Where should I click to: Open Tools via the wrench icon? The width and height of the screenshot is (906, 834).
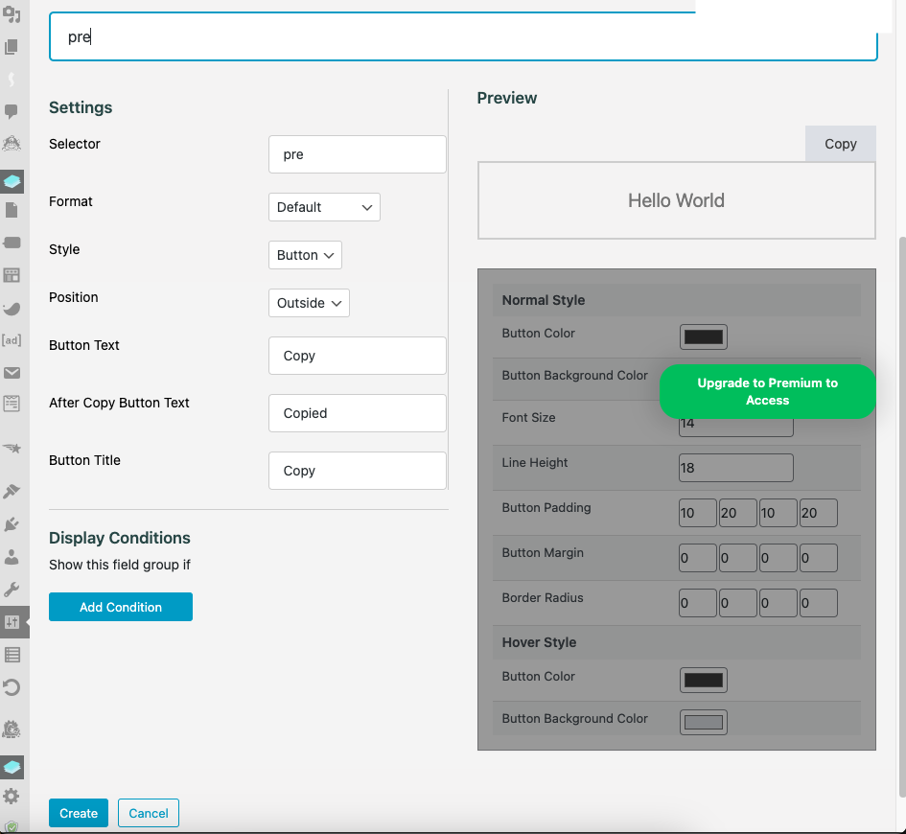point(12,590)
